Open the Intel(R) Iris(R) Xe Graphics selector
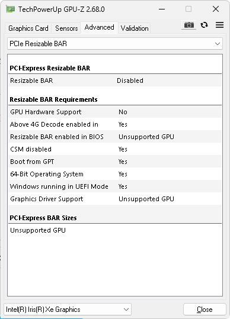Viewport: 230px width, 319px height. (x=68, y=310)
